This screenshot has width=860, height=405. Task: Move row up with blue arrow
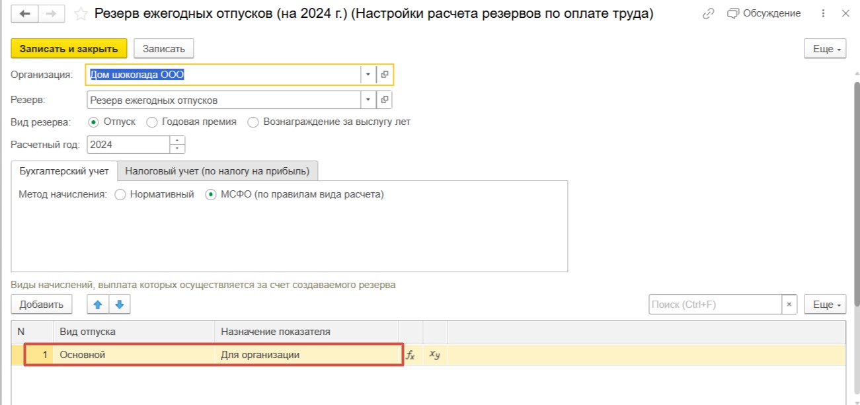coord(97,305)
